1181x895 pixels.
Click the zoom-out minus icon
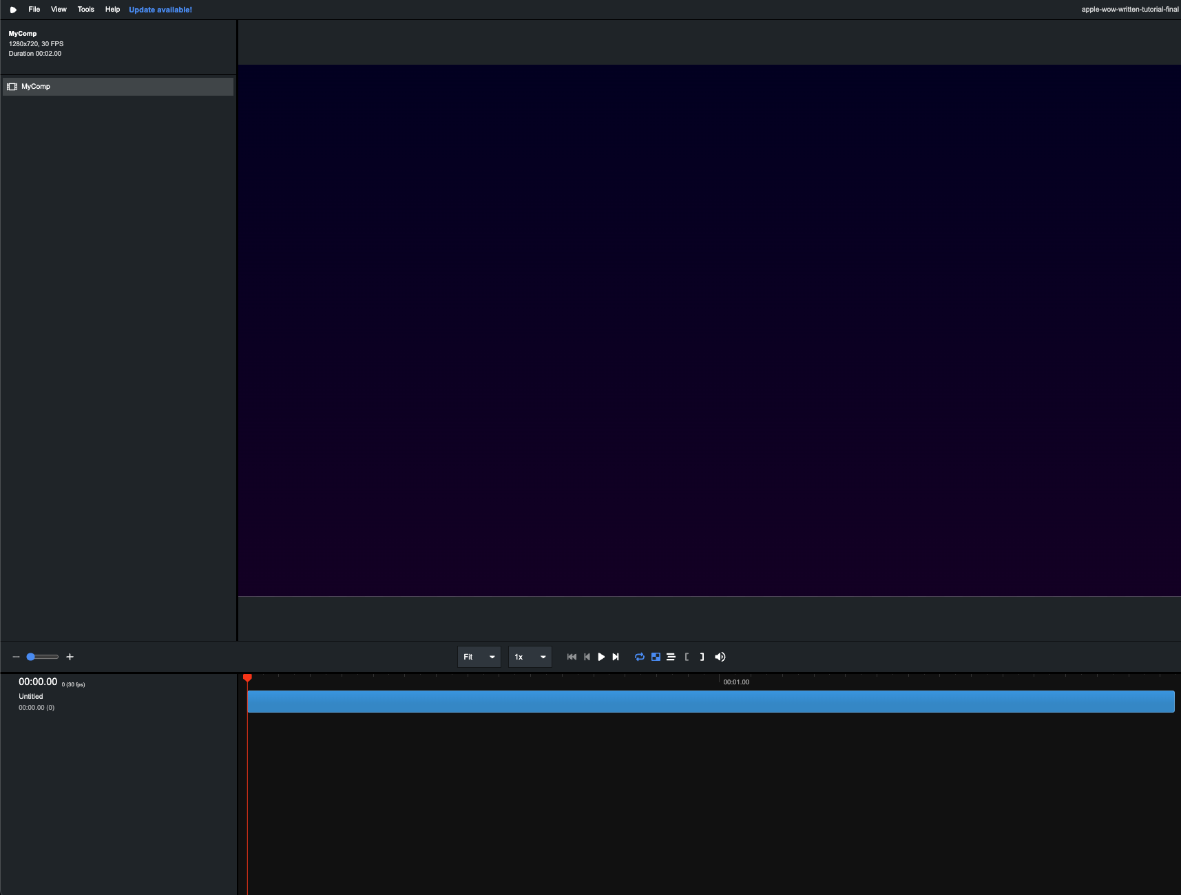[16, 657]
